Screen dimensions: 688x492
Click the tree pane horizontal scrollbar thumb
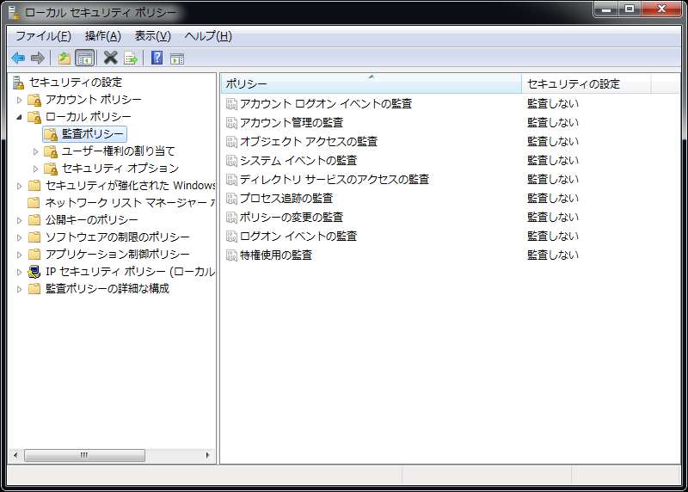point(84,456)
